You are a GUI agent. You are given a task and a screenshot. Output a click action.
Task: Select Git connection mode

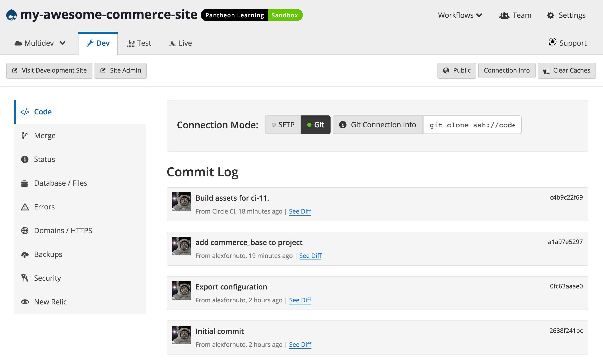(315, 125)
